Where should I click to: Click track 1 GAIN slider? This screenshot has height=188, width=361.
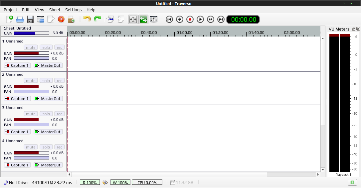[32, 53]
